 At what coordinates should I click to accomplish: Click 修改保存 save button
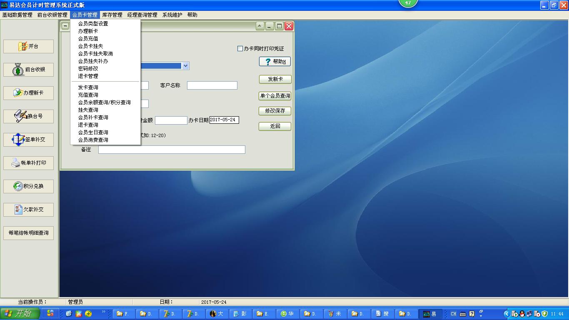[275, 111]
